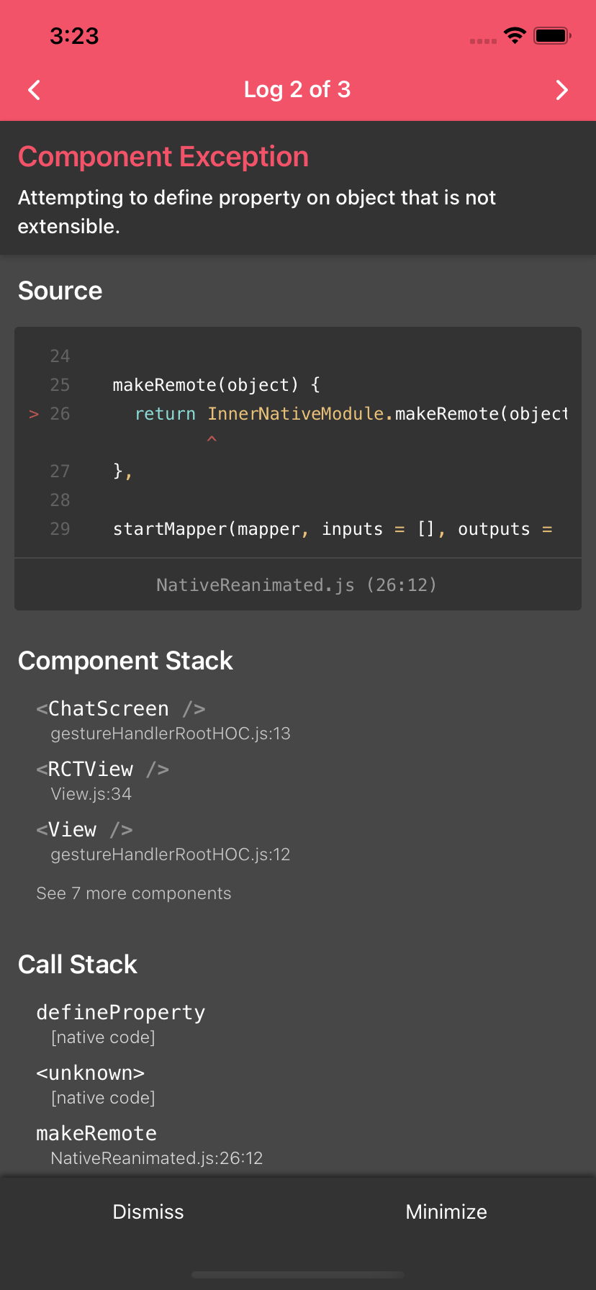Open the Log 2 of 3 header
The width and height of the screenshot is (596, 1290).
click(297, 90)
